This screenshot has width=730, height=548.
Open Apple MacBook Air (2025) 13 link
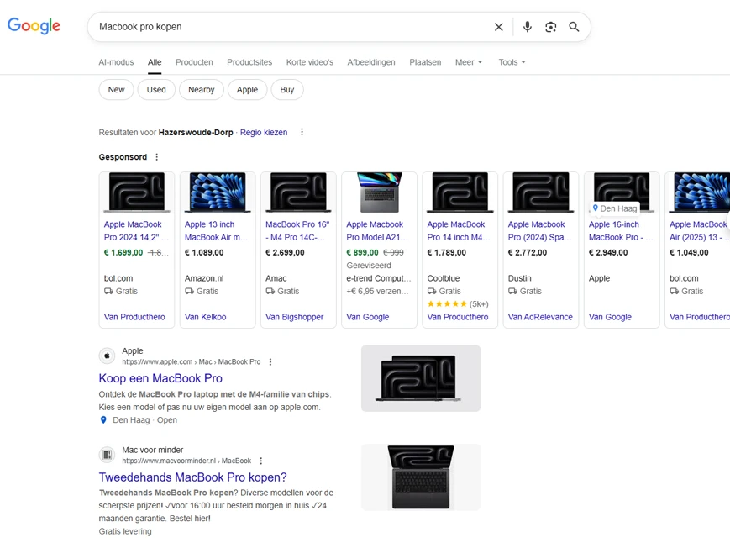tap(699, 230)
